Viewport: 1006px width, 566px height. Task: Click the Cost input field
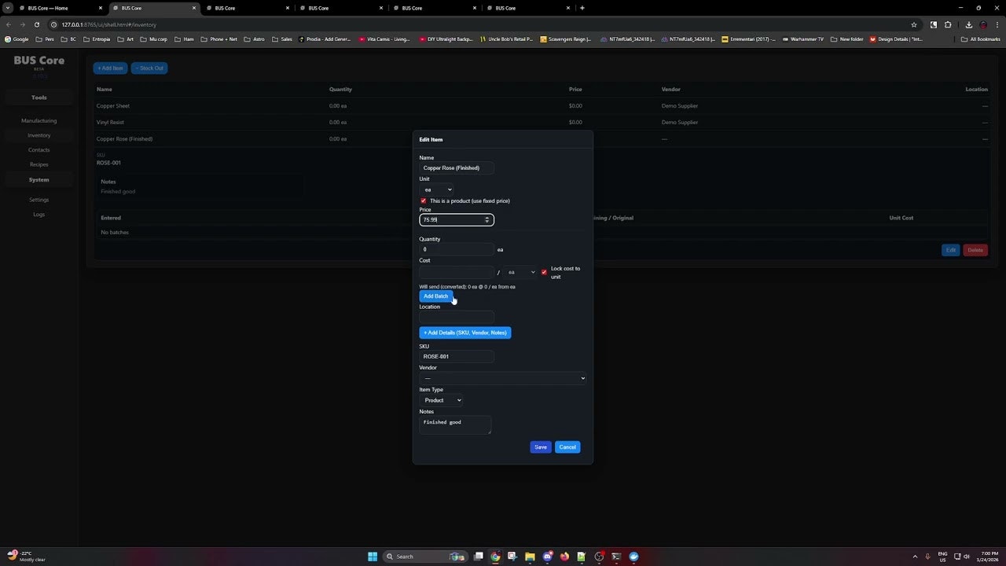[457, 272]
